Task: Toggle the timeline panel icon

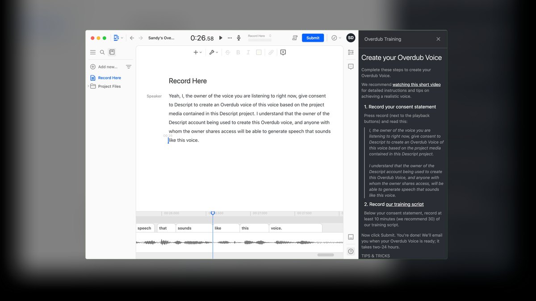Action: click(x=351, y=237)
